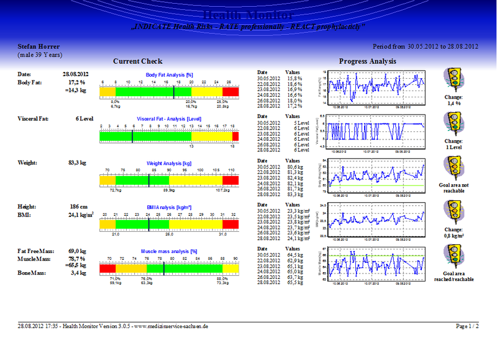Click the 'Muscle mass analysis [%]' title
The image size is (497, 341).
pyautogui.click(x=169, y=251)
